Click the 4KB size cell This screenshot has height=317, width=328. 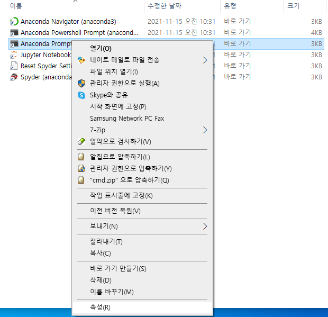coord(316,33)
